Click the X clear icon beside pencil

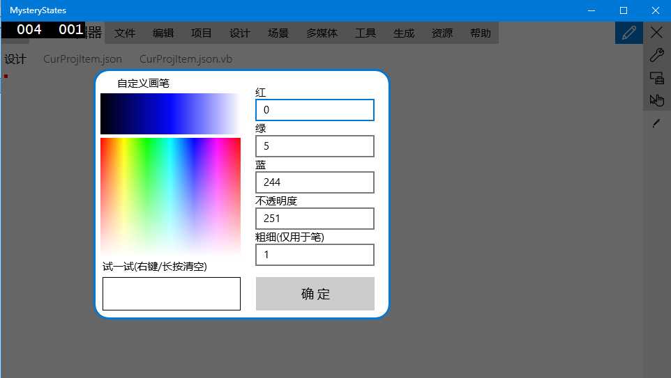tap(656, 33)
